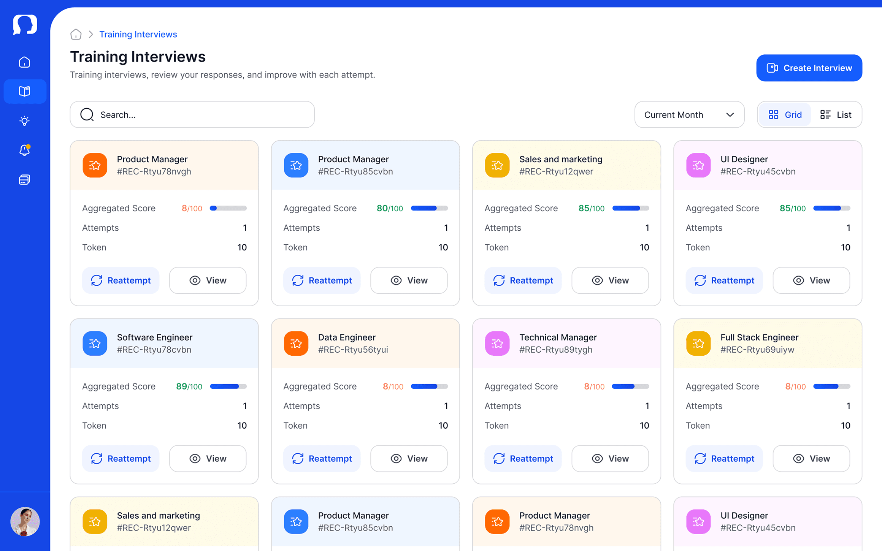882x551 pixels.
Task: Open the lightbulb insights sidebar icon
Action: point(25,121)
